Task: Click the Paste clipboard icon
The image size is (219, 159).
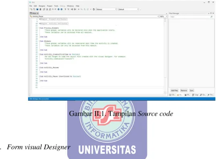Action: 50,9
